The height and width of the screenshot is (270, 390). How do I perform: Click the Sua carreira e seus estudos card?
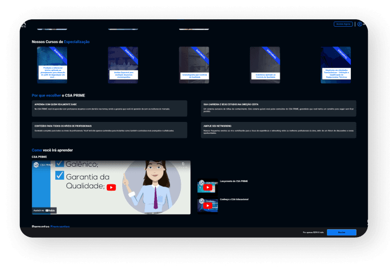pyautogui.click(x=279, y=108)
